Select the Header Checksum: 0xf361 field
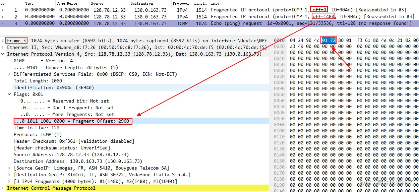This screenshot has height=192, width=419. (74, 141)
